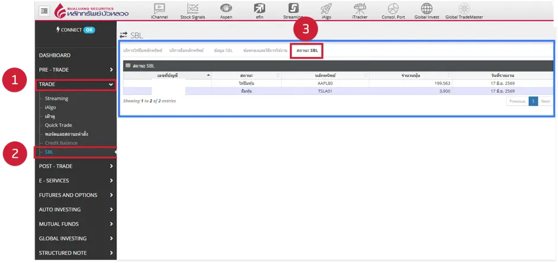The image size is (558, 263).
Task: Expand the STRUCTURED NOTE menu
Action: coord(76,253)
